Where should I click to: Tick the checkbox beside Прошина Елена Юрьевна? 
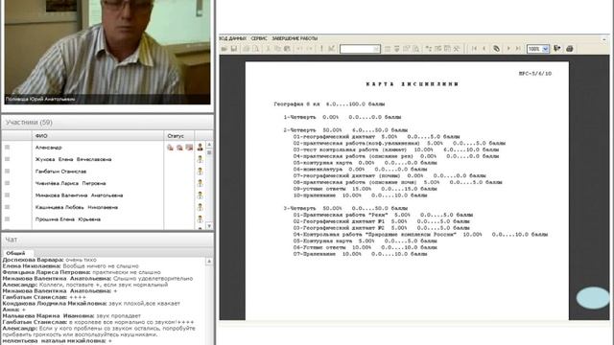7,219
